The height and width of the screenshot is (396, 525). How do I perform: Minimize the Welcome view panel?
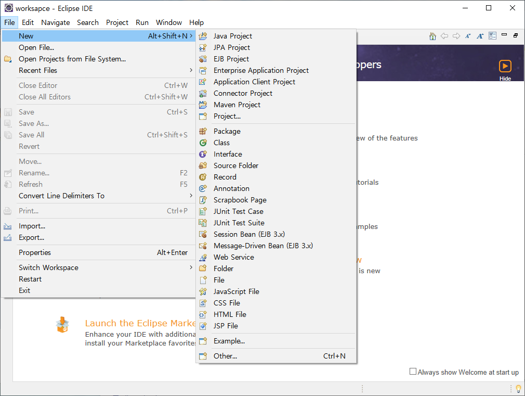point(504,34)
